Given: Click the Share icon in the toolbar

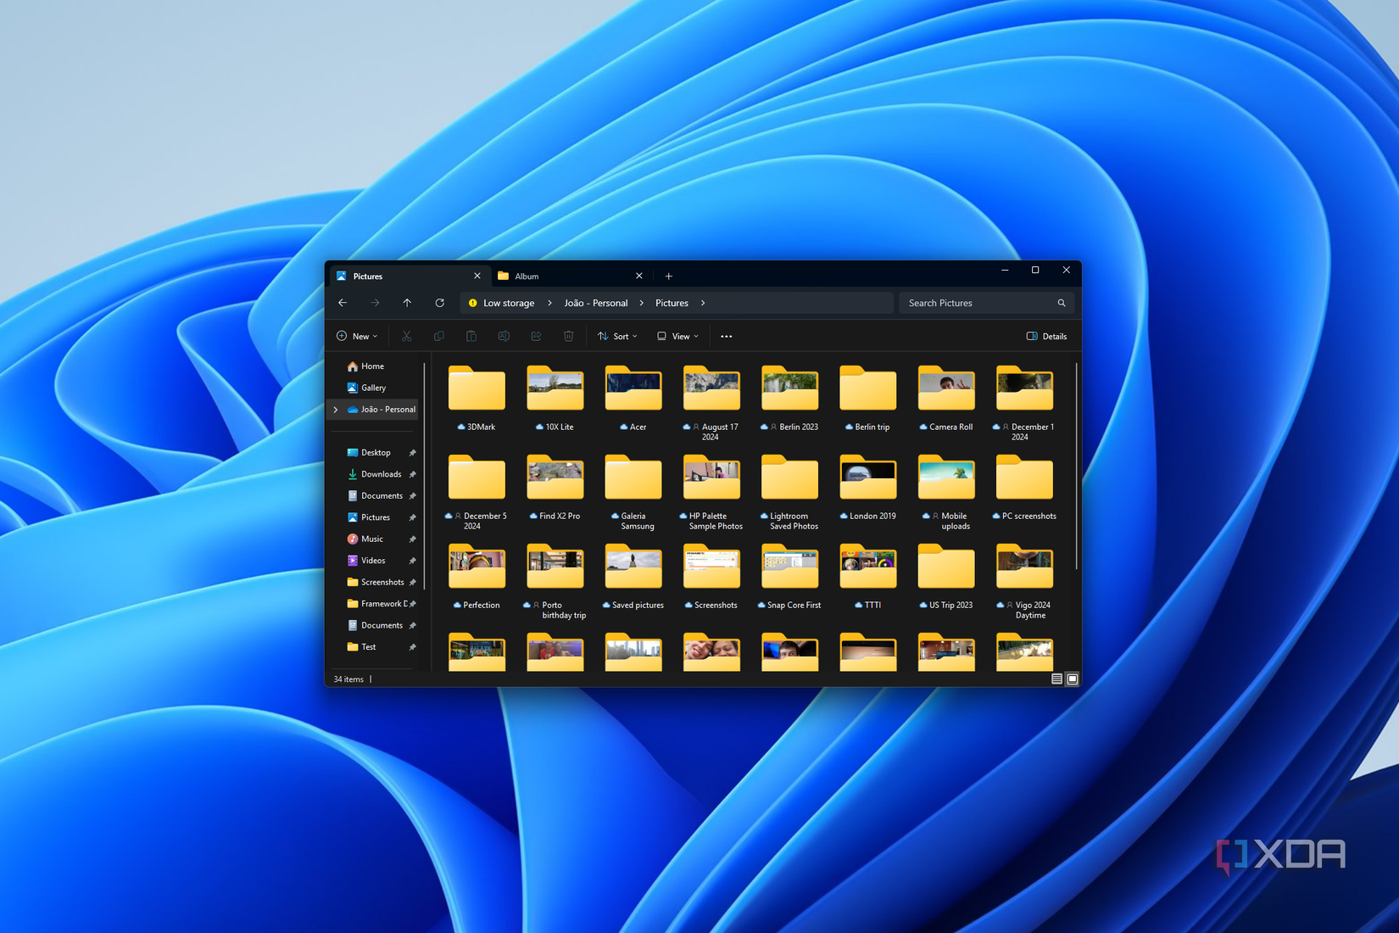Looking at the screenshot, I should 536,336.
